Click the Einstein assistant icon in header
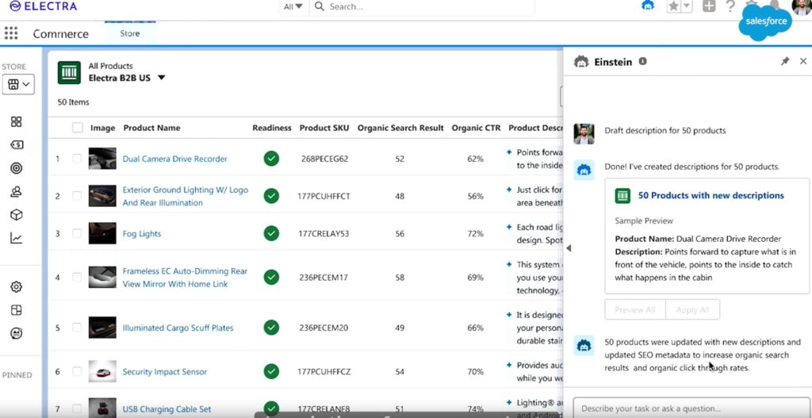Viewport: 812px width, 418px height. tap(648, 6)
